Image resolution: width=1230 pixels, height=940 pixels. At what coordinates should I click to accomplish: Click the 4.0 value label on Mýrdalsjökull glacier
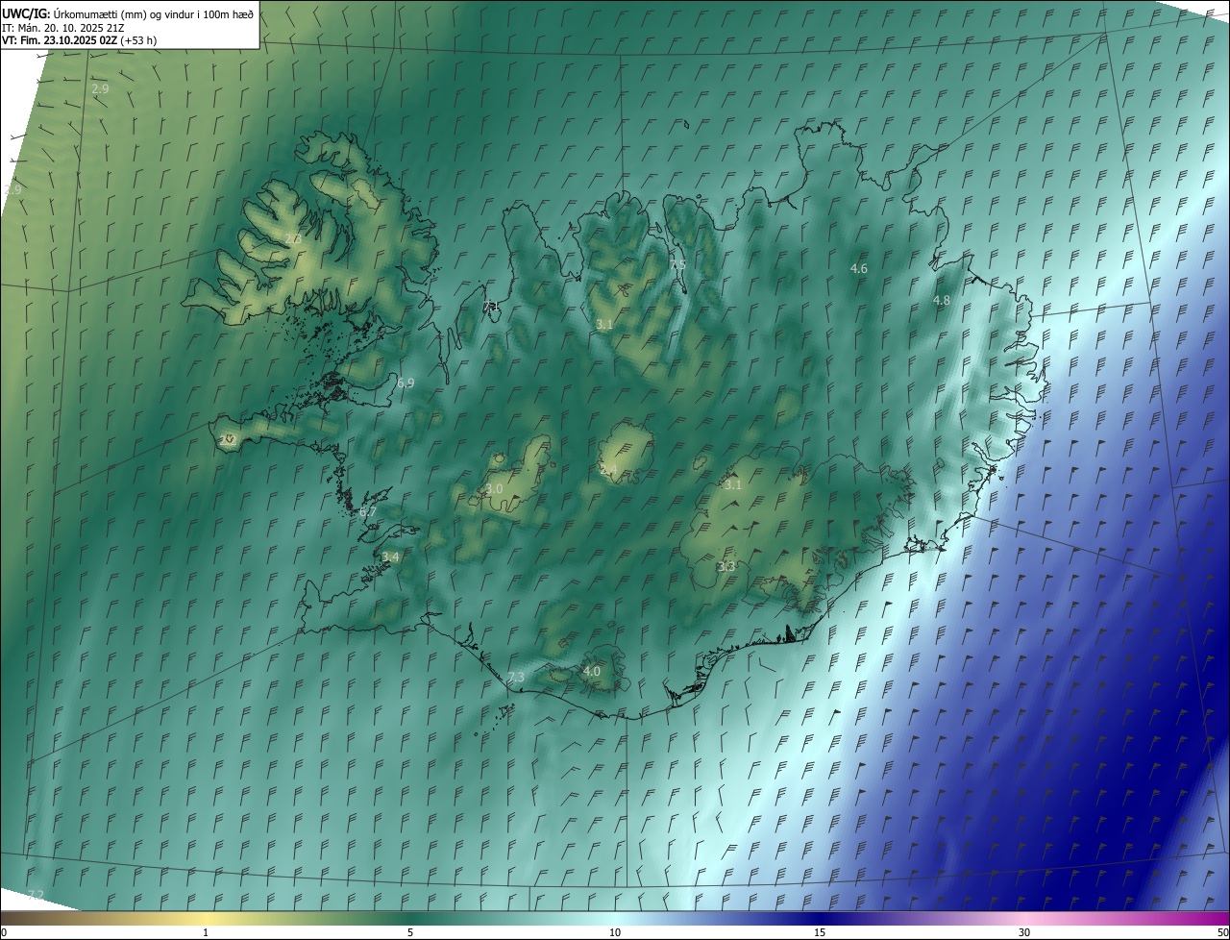tap(592, 671)
